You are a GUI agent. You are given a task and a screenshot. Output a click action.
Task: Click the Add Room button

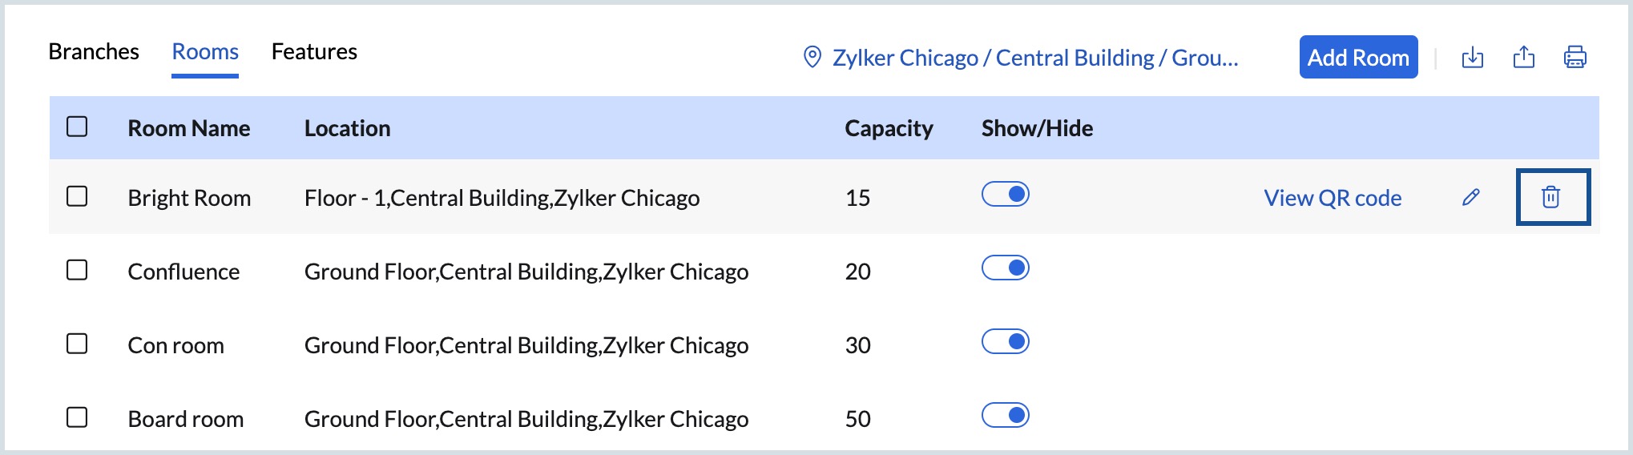point(1358,58)
